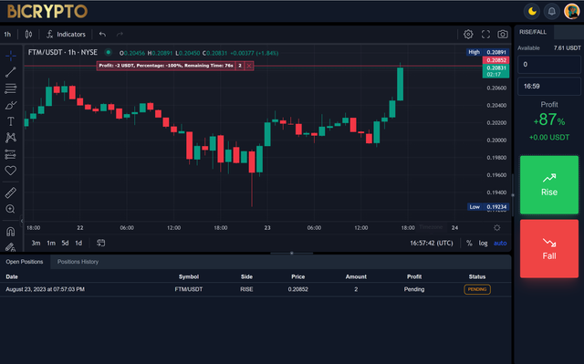Take a chart snapshot with camera
The image size is (584, 364).
(503, 35)
